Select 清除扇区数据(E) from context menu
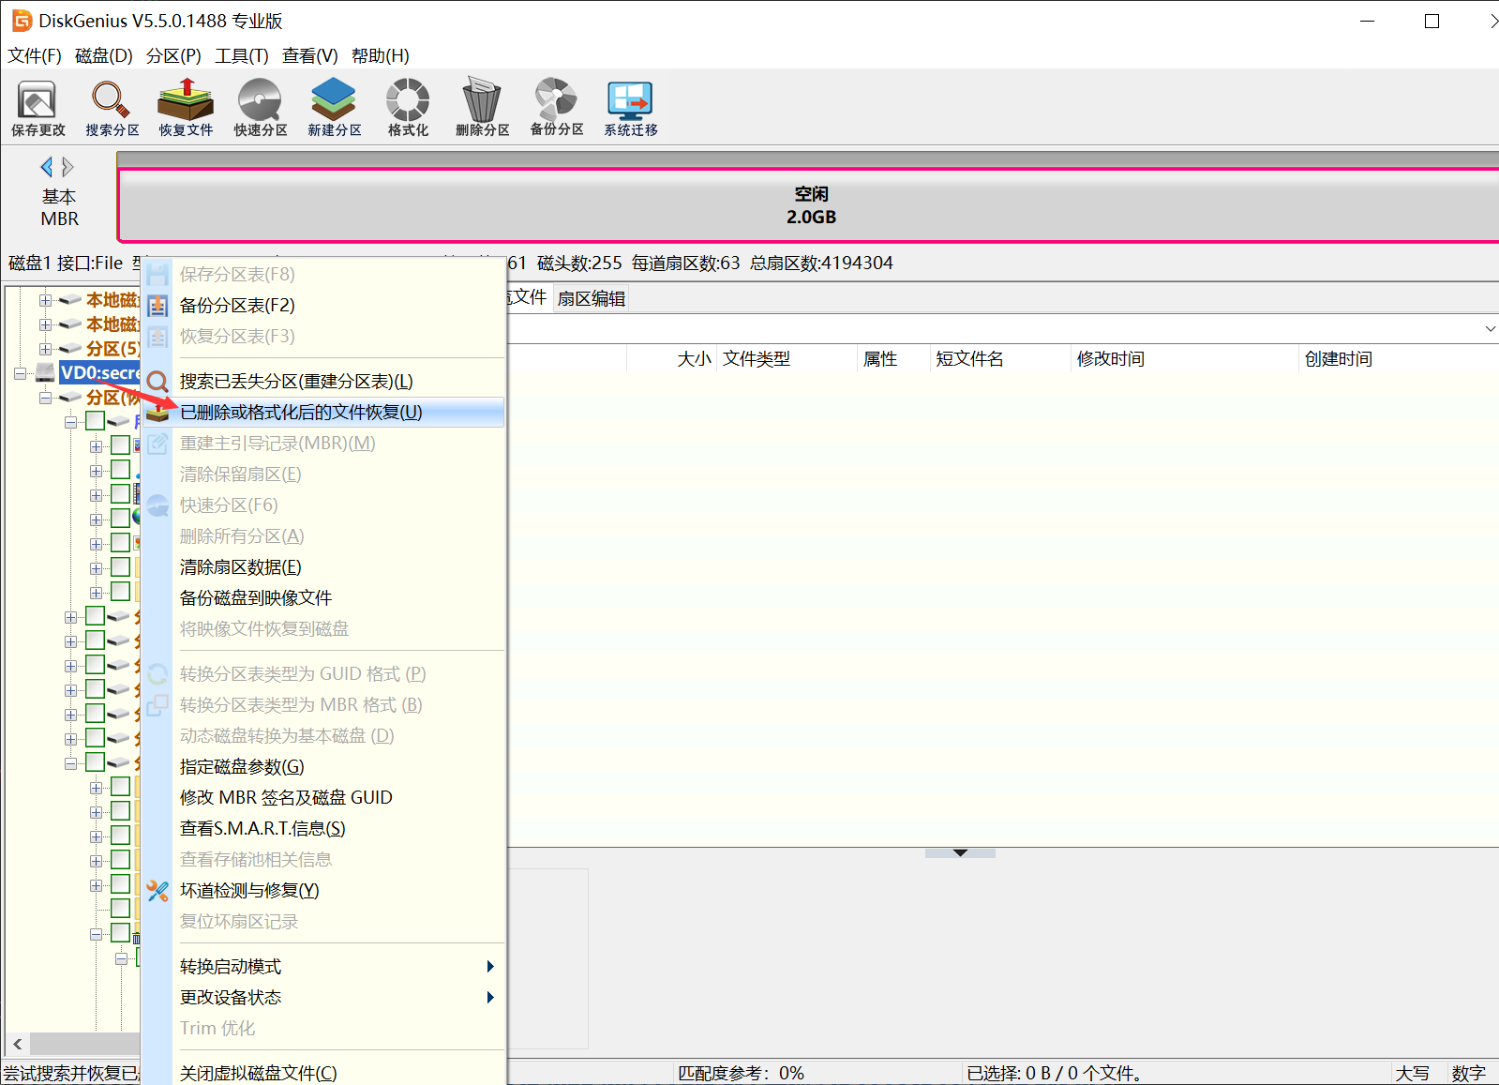Viewport: 1499px width, 1085px height. point(323,567)
